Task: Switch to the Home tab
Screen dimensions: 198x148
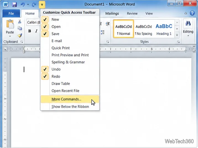Action: click(30, 13)
